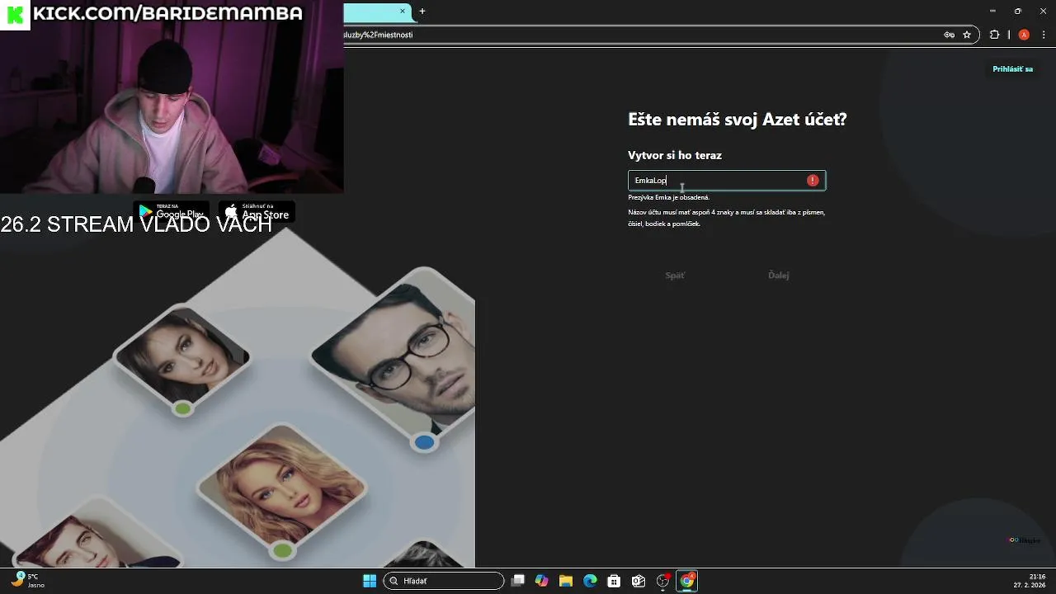Image resolution: width=1056 pixels, height=594 pixels.
Task: Minimize the Chrome window
Action: tap(992, 12)
